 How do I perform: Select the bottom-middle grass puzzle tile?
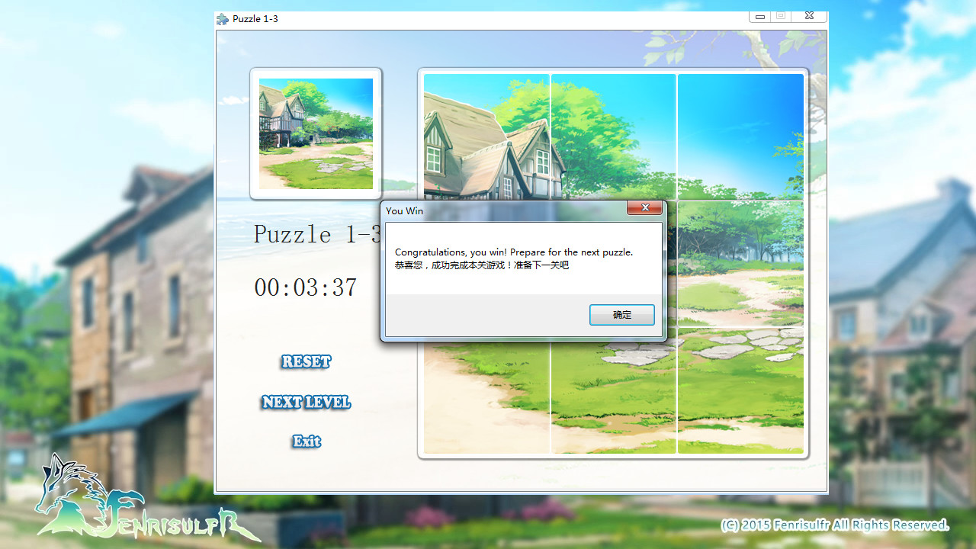coord(613,400)
